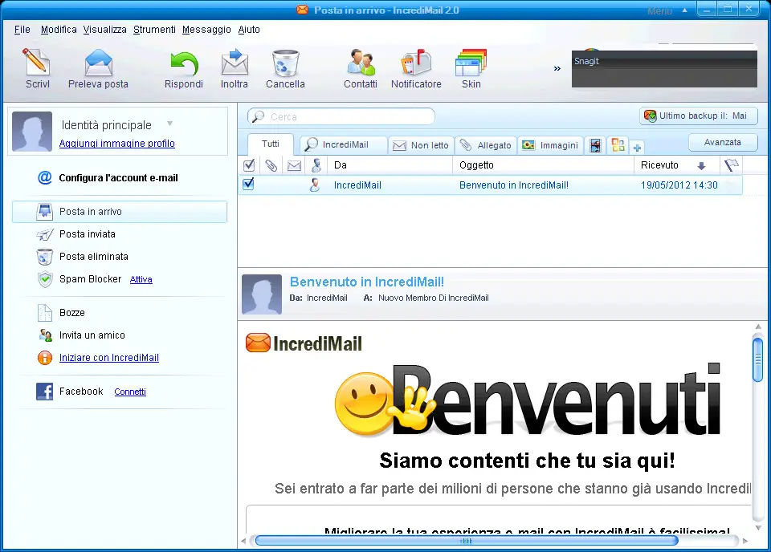The width and height of the screenshot is (771, 552).
Task: Expand toolbar overflow chevrons
Action: [x=557, y=68]
